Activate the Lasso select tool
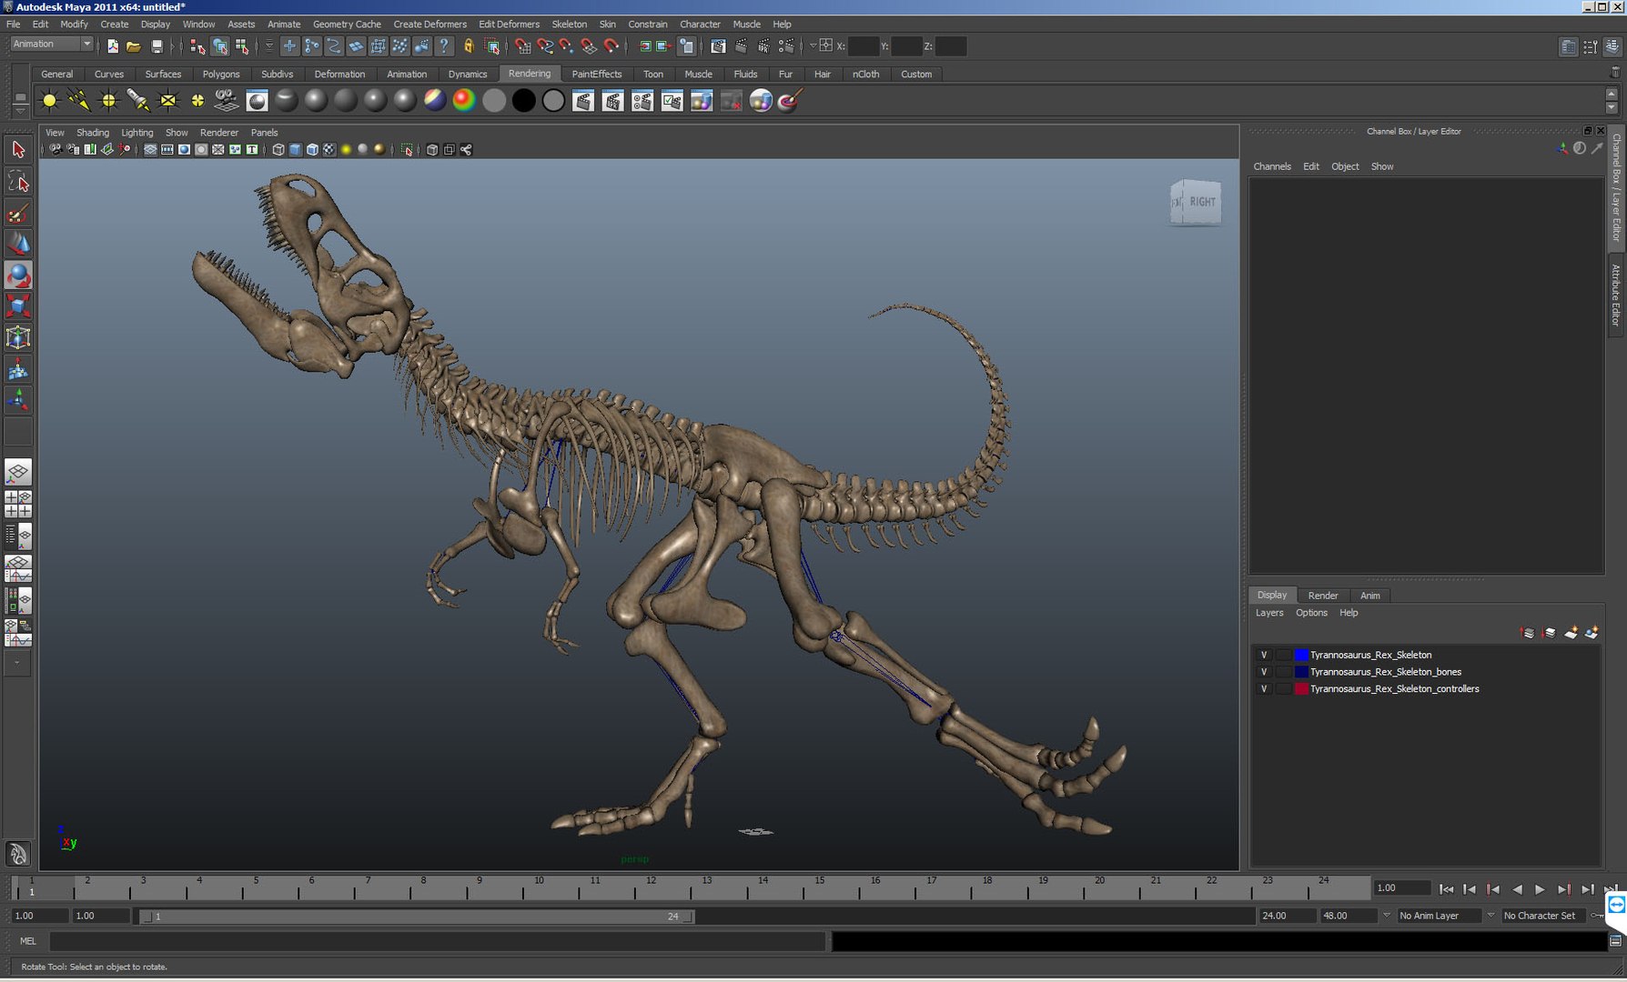 pos(18,182)
